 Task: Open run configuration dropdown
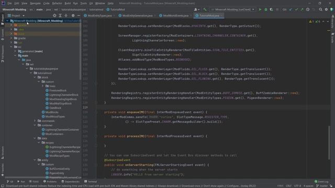click(x=233, y=9)
